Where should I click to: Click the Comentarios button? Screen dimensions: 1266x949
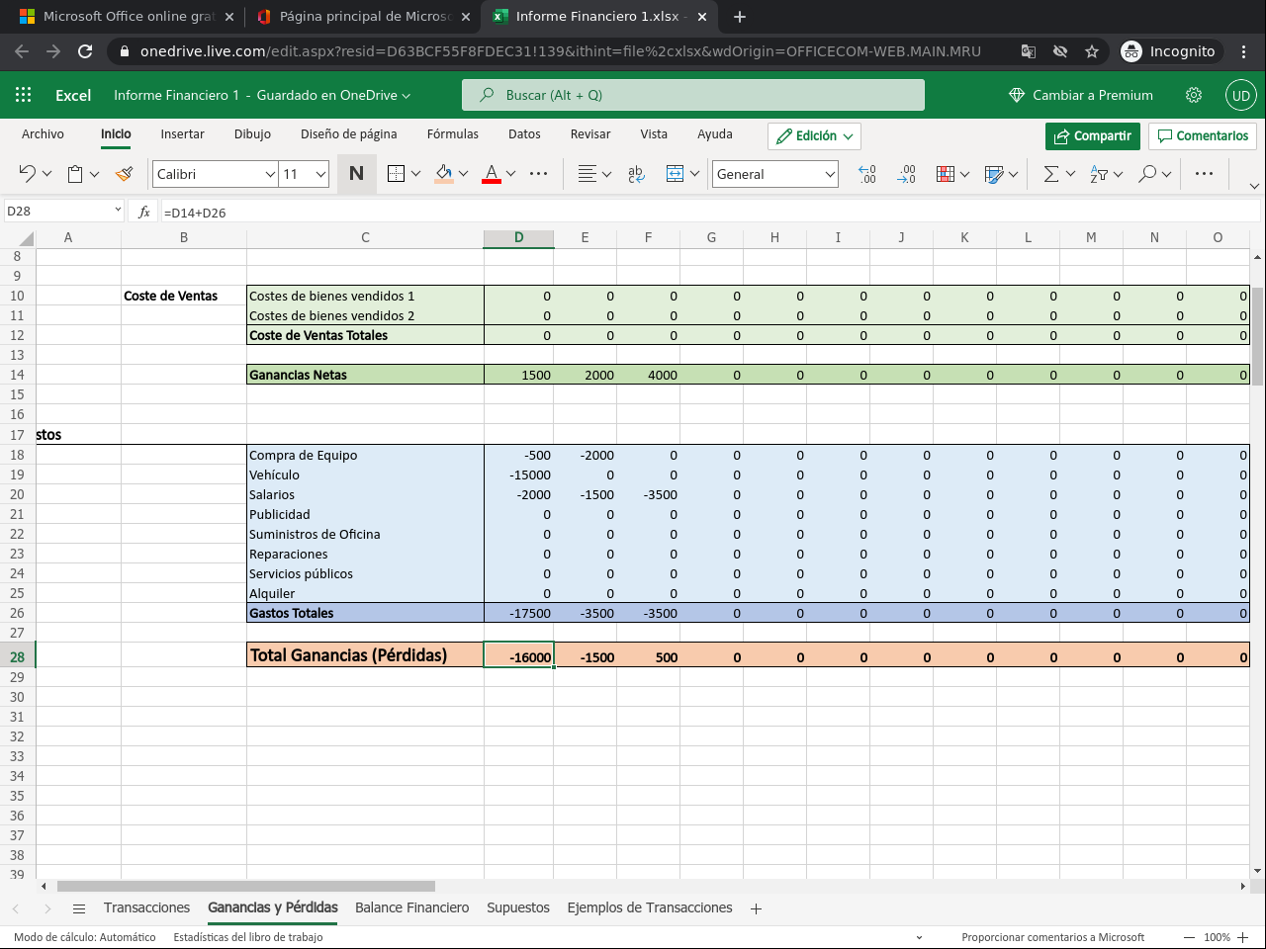[1203, 135]
